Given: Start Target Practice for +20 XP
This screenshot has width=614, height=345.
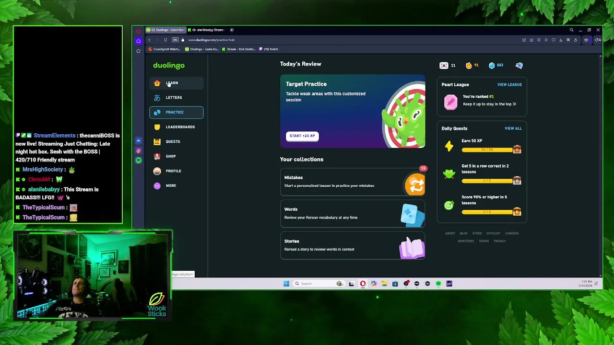Looking at the screenshot, I should click(302, 136).
